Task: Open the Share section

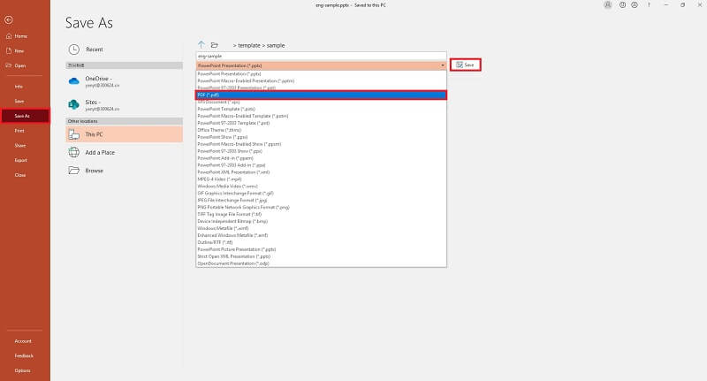Action: [19, 146]
